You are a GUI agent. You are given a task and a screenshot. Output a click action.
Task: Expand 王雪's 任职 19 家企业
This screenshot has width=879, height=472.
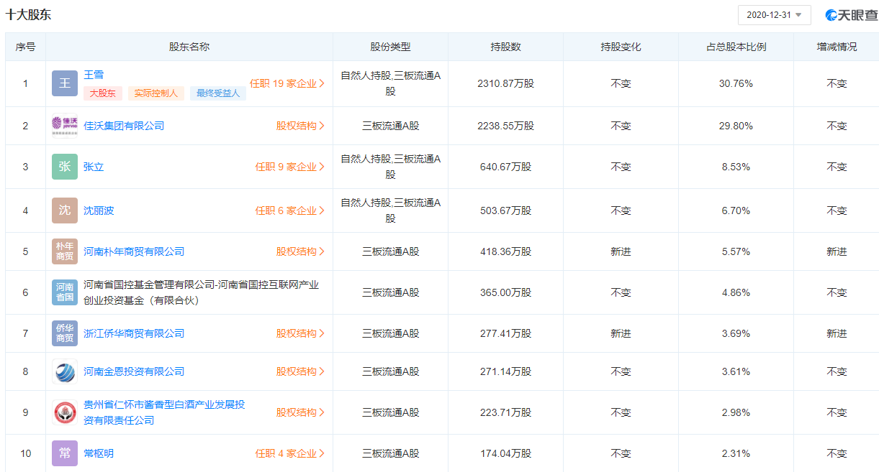pos(287,83)
